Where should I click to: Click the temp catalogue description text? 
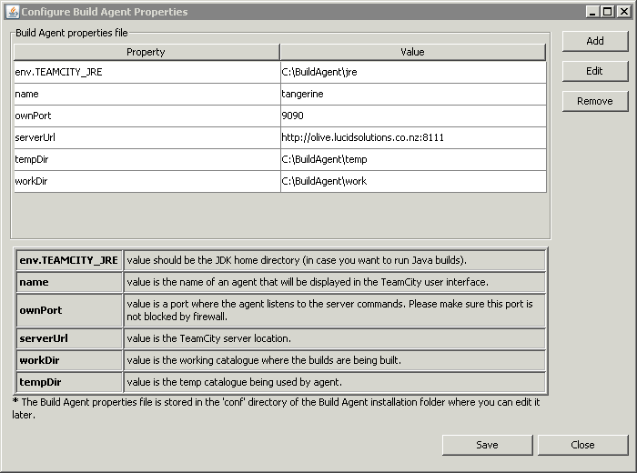pyautogui.click(x=235, y=382)
